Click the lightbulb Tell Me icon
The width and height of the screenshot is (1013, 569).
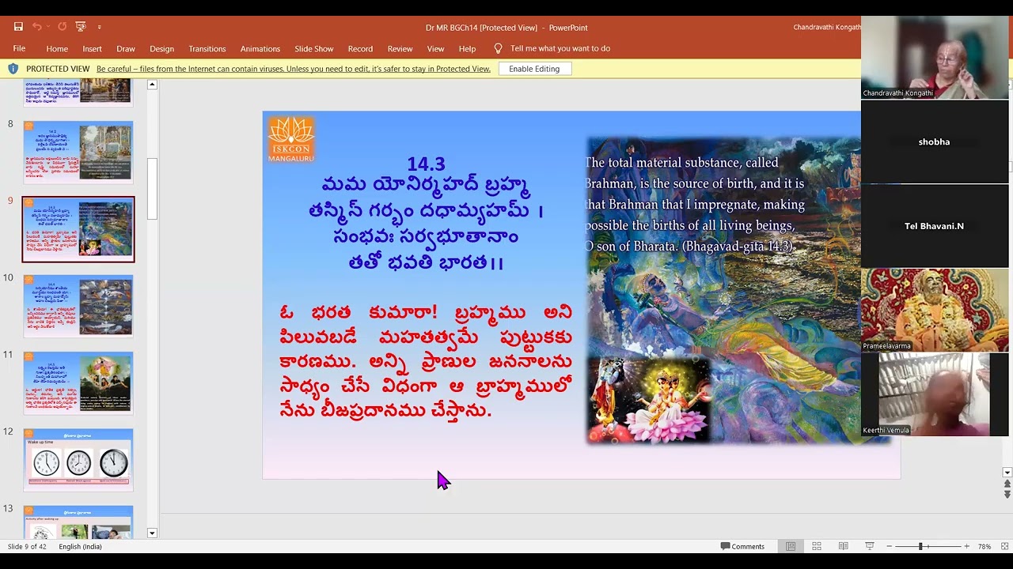pyautogui.click(x=498, y=48)
